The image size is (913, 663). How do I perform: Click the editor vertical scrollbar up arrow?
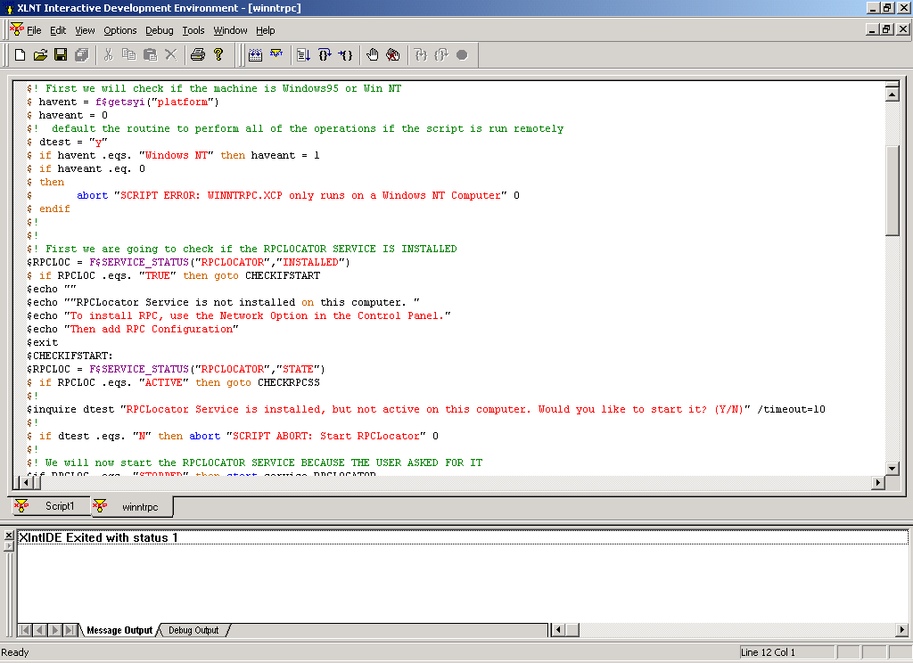(x=892, y=94)
